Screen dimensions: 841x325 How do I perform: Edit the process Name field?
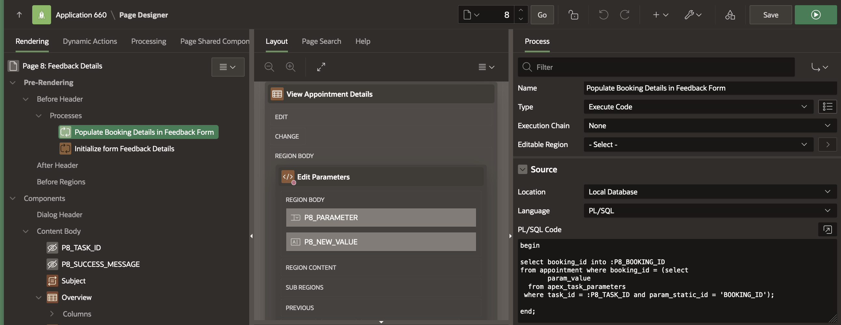coord(710,88)
